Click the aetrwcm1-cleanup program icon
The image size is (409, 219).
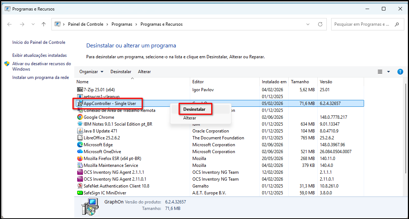point(80,96)
